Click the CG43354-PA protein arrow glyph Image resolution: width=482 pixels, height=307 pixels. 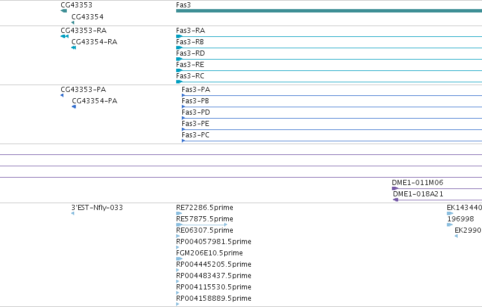point(74,107)
